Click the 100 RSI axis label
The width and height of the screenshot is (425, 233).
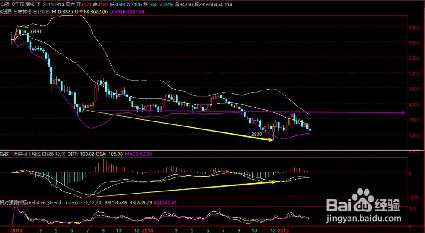click(413, 208)
